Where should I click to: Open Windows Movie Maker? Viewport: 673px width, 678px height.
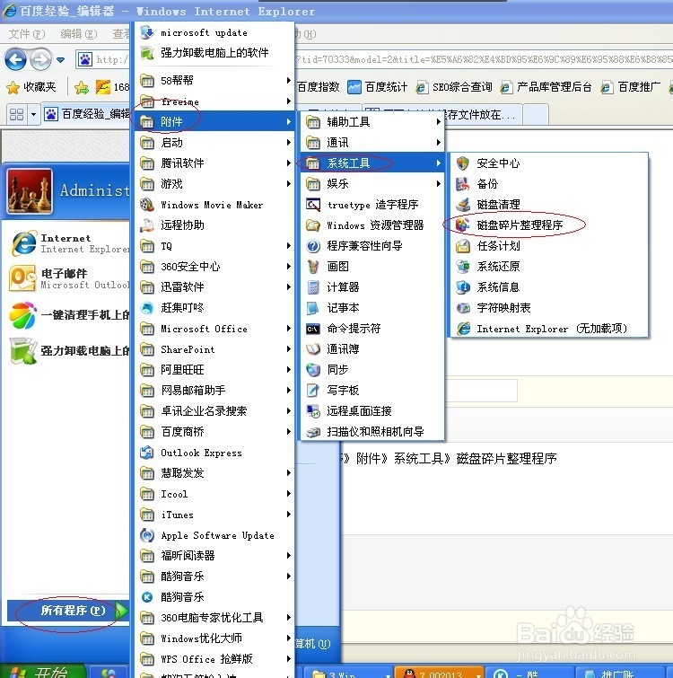pyautogui.click(x=214, y=205)
